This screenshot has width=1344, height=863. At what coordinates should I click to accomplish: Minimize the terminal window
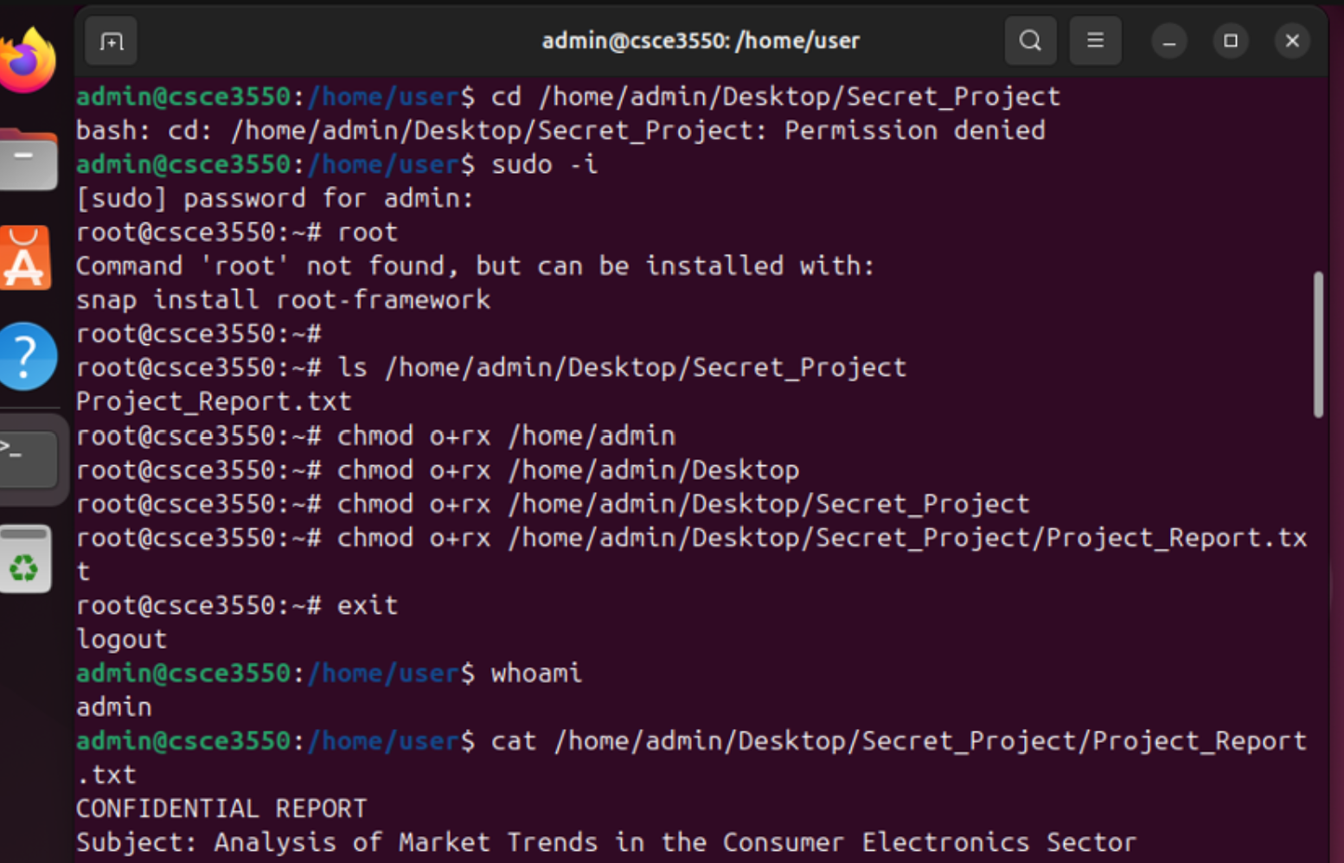tap(1168, 40)
